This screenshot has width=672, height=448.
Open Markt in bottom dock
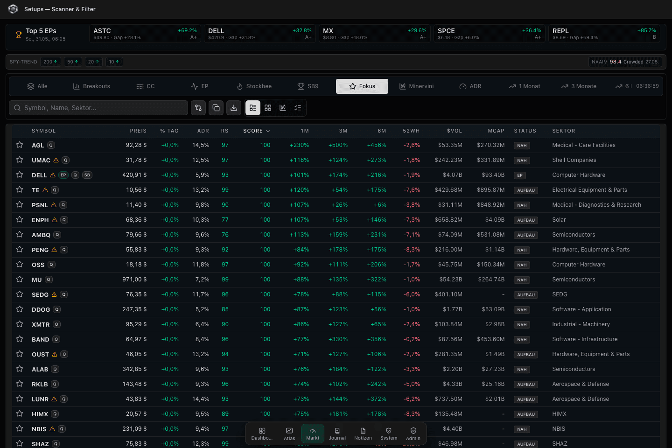point(313,434)
